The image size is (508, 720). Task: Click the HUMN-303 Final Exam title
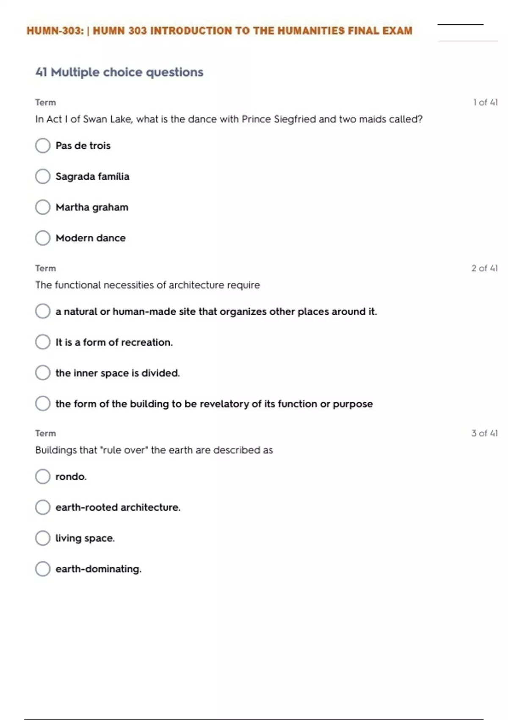click(x=219, y=31)
